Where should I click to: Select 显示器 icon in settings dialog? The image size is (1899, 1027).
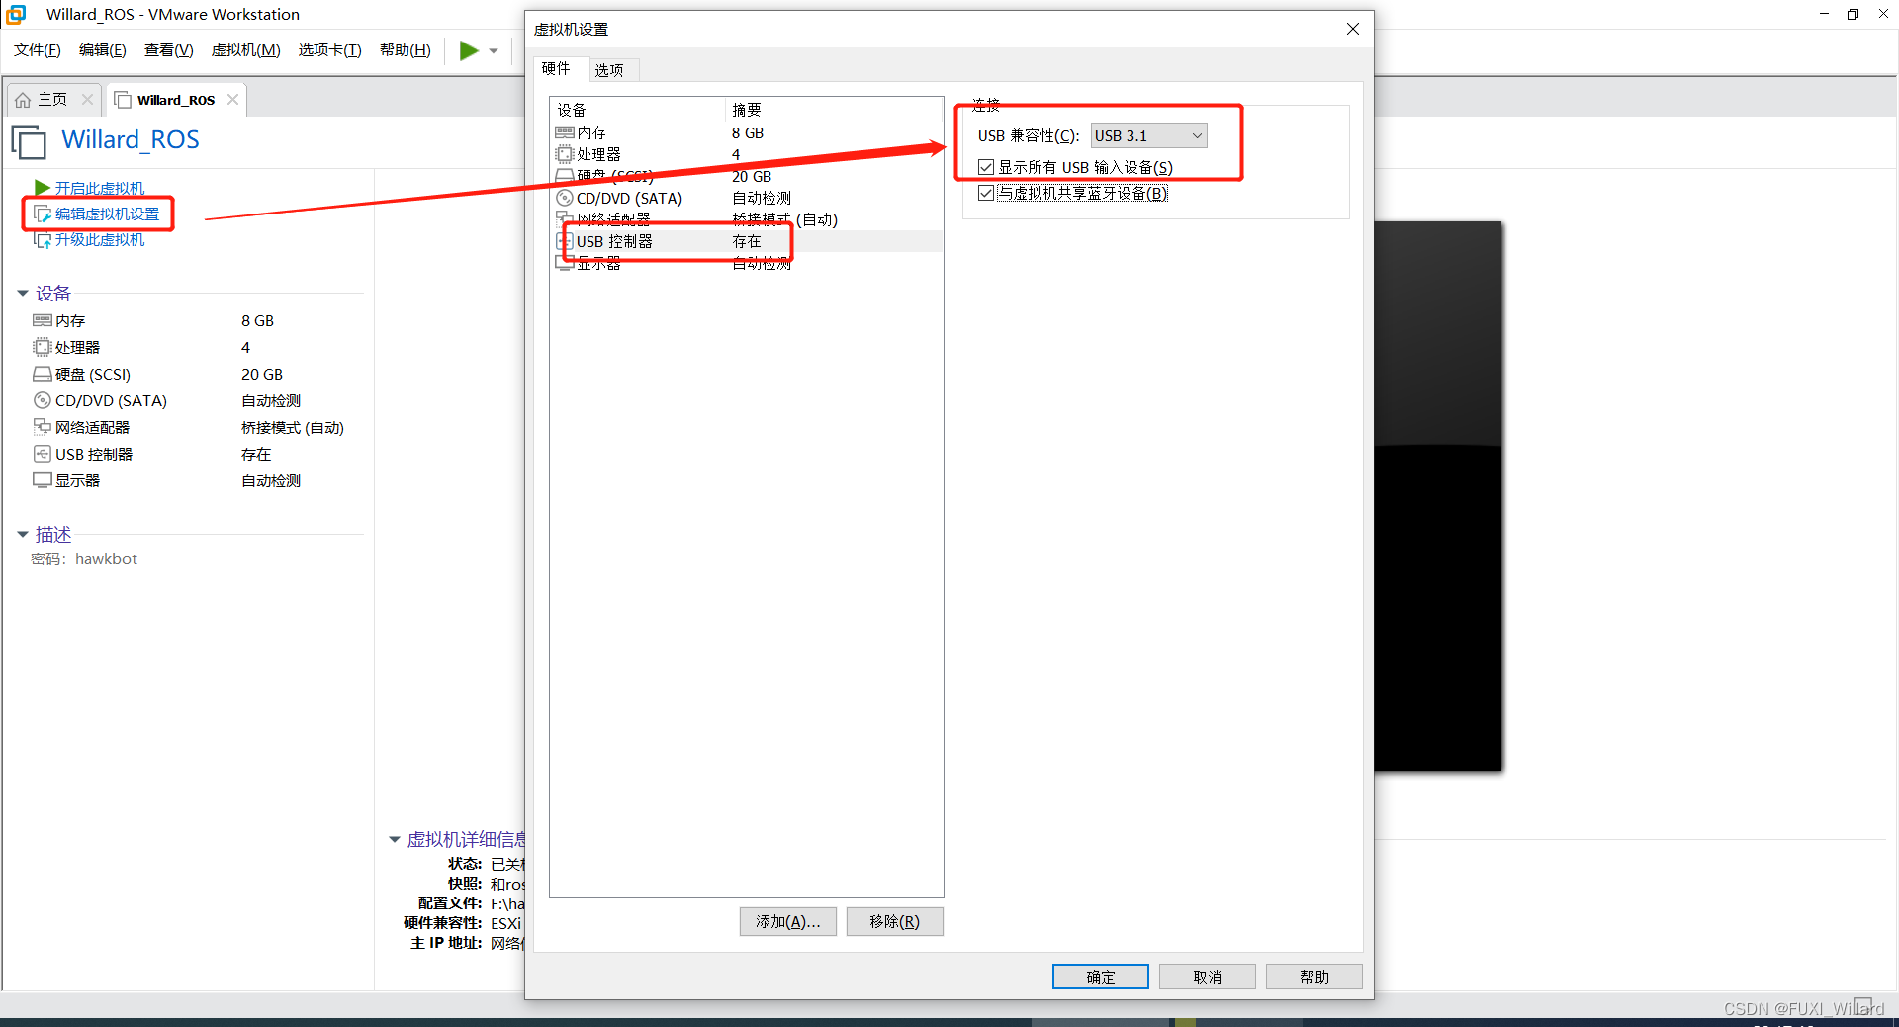tap(565, 263)
